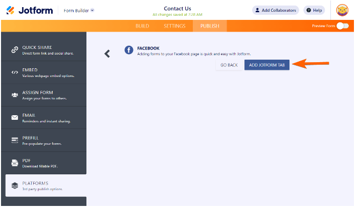The height and width of the screenshot is (209, 357).
Task: Click the GO BACK button
Action: 229,65
